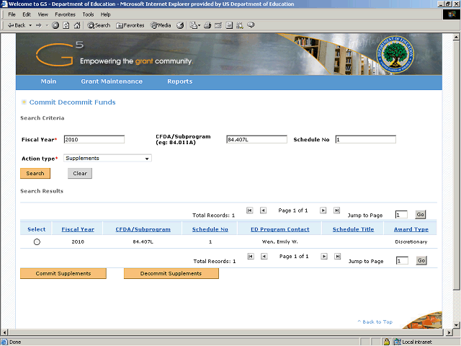Open the Grant Maintenance navigation tab
The width and height of the screenshot is (461, 346).
click(112, 81)
